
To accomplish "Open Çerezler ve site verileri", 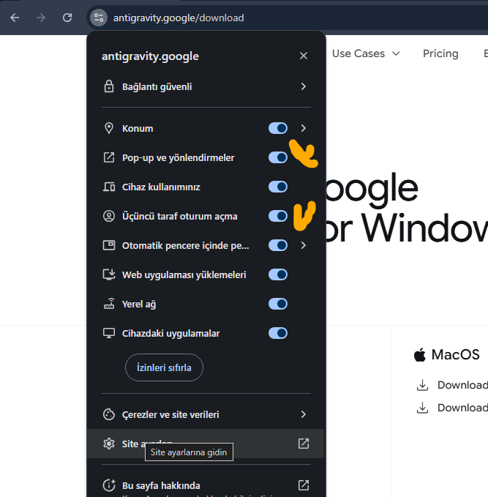I will pos(206,414).
